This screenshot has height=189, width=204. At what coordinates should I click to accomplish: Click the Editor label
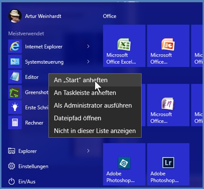click(32, 77)
